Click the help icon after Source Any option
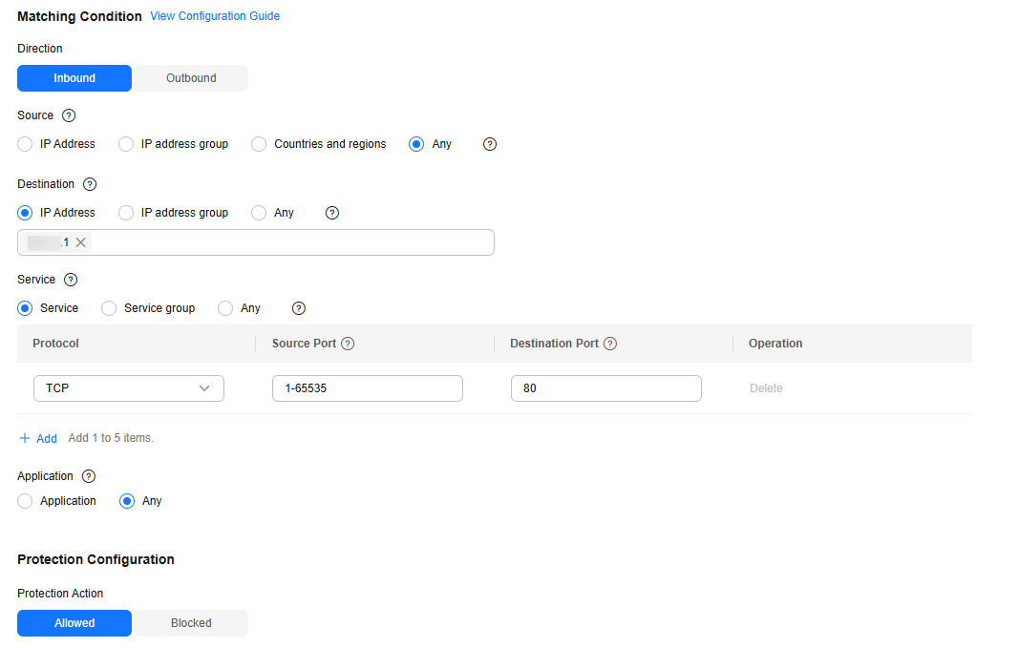Viewport: 1018px width, 648px height. pos(490,144)
